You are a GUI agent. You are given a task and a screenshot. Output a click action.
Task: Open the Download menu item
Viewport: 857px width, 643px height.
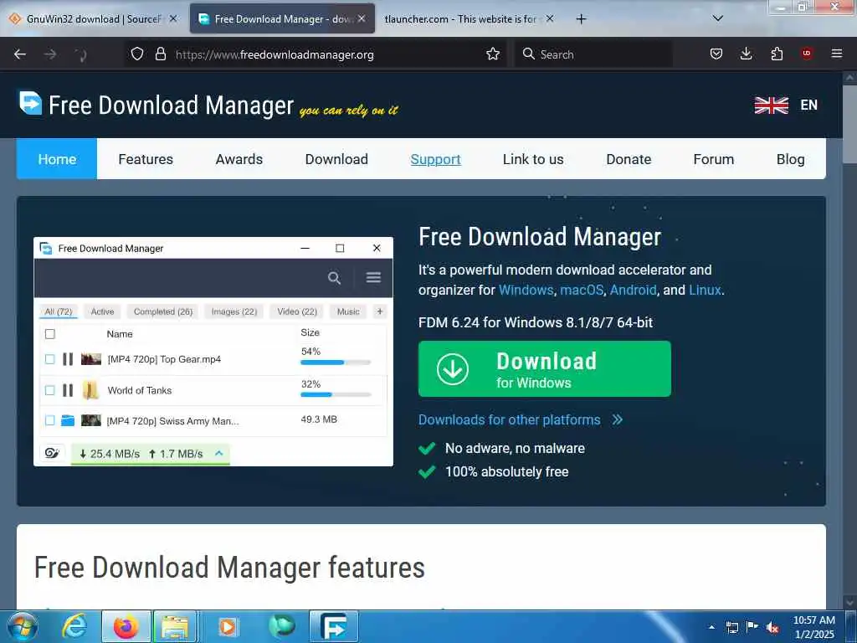[336, 159]
